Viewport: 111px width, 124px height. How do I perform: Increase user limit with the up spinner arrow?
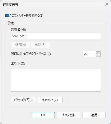pyautogui.click(x=98, y=52)
